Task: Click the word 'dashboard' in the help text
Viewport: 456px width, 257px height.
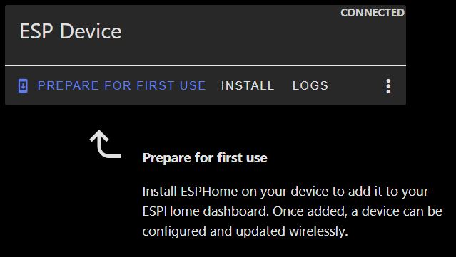Action: click(x=236, y=211)
